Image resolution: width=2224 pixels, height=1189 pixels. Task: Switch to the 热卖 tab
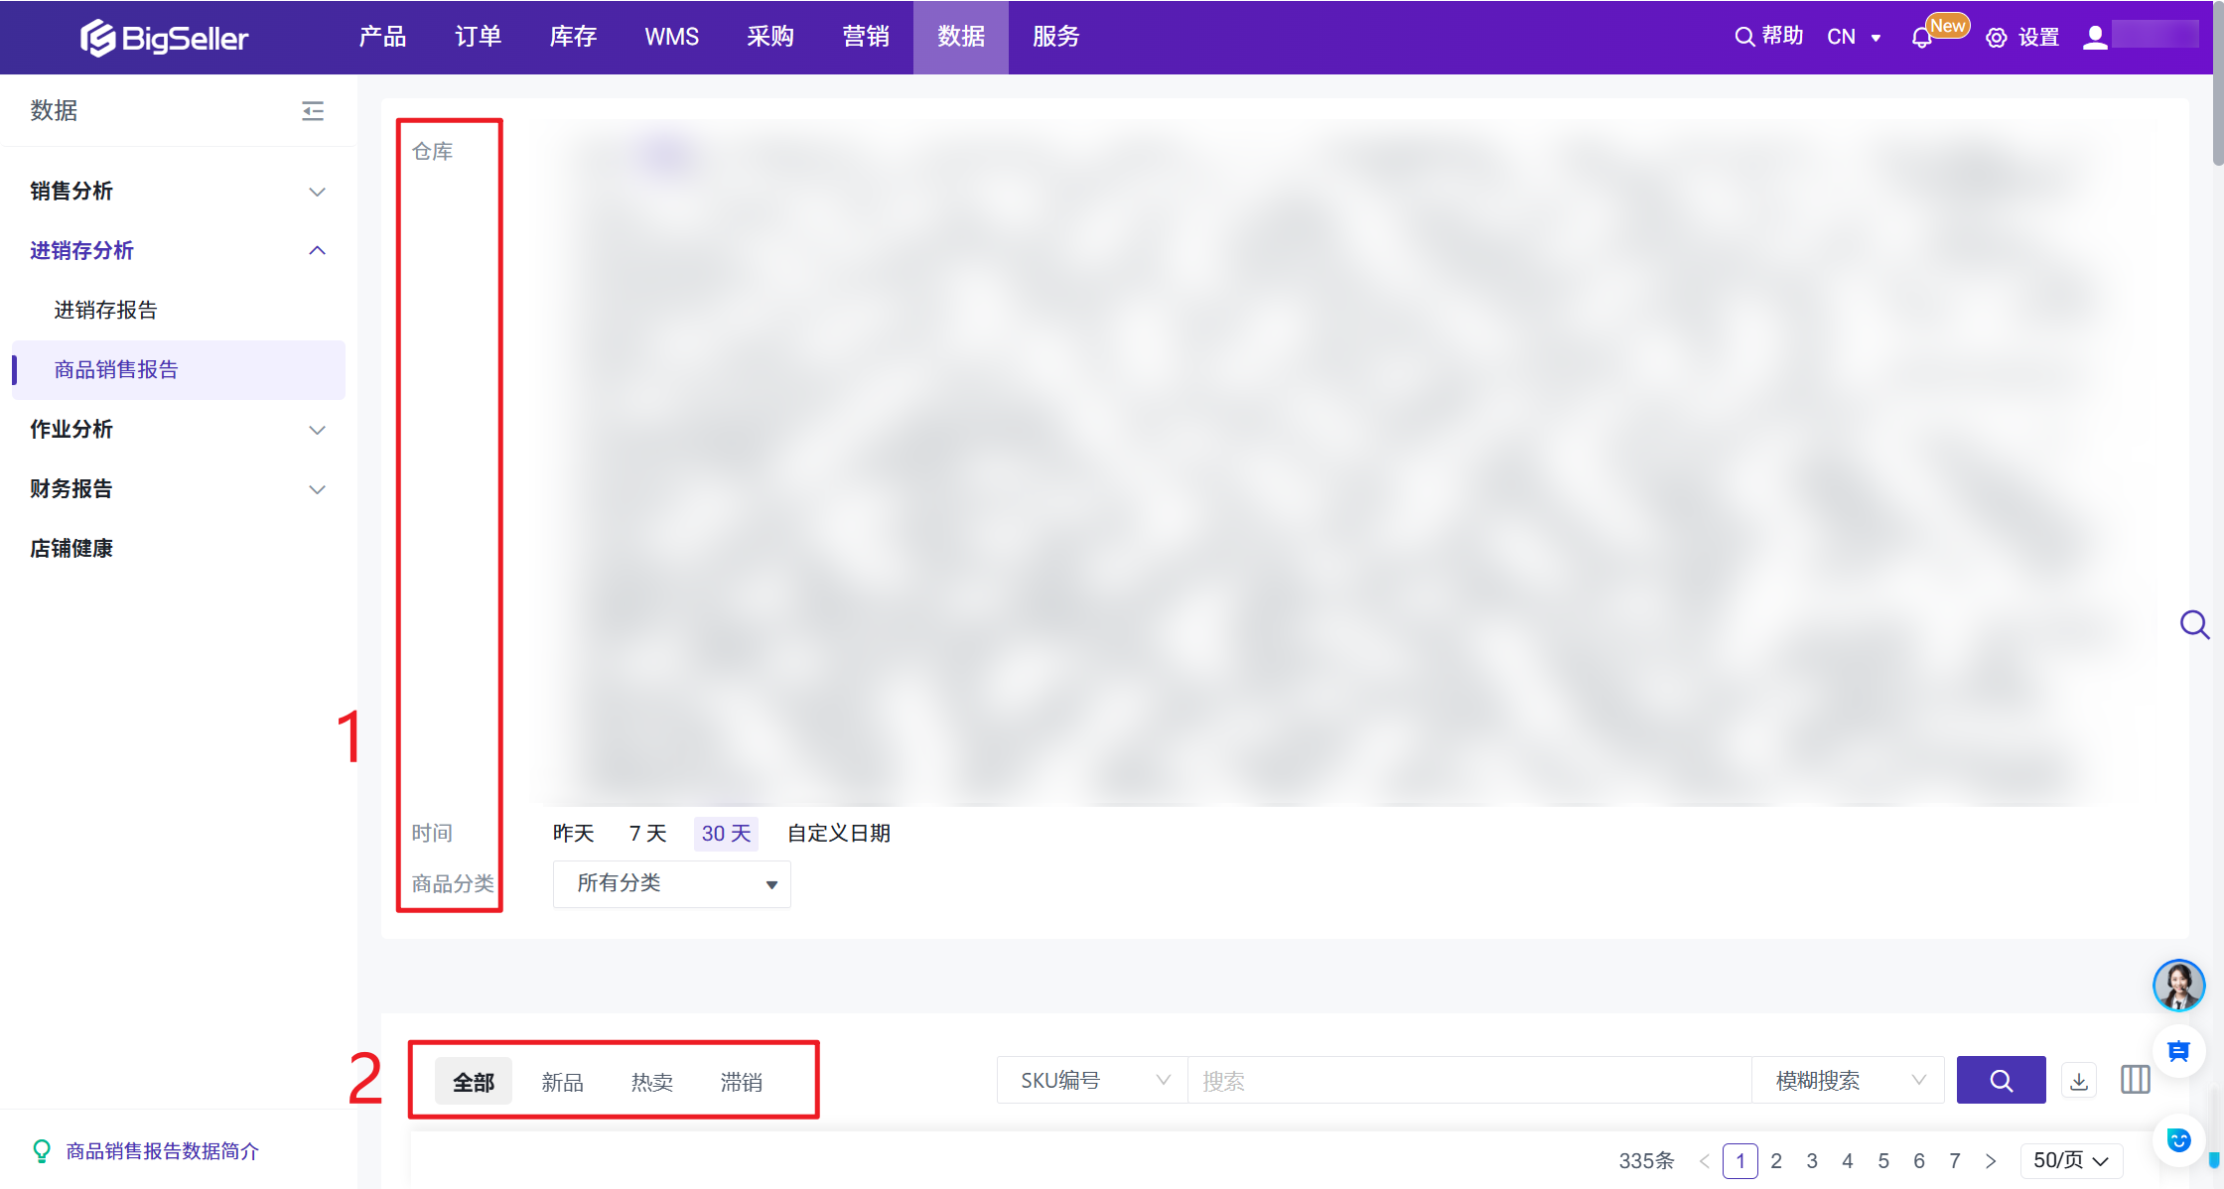[x=652, y=1082]
